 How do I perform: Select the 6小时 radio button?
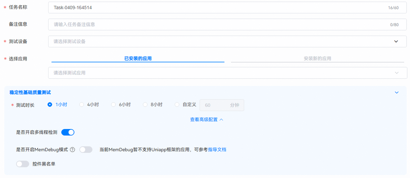tap(113, 105)
